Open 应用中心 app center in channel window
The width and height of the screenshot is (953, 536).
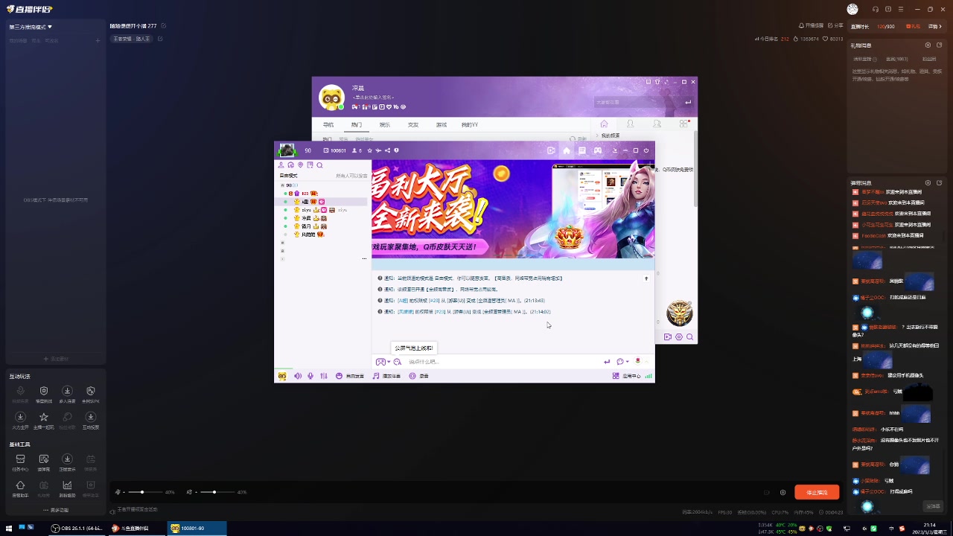626,376
